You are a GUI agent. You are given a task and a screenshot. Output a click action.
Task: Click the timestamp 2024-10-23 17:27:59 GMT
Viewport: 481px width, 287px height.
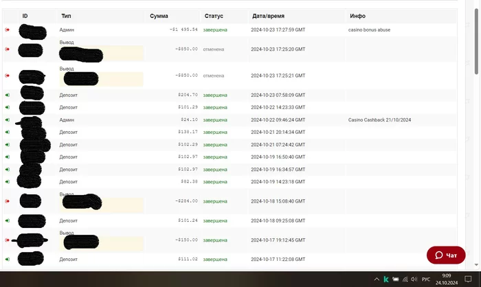click(278, 30)
